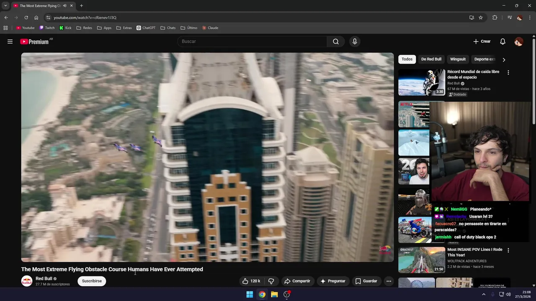The image size is (536, 301).
Task: Open File Explorer from the taskbar
Action: pyautogui.click(x=274, y=294)
